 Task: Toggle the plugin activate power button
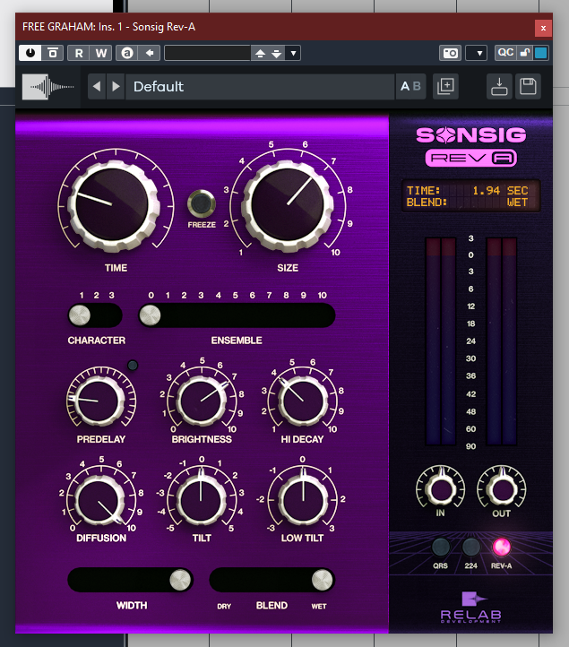31,53
